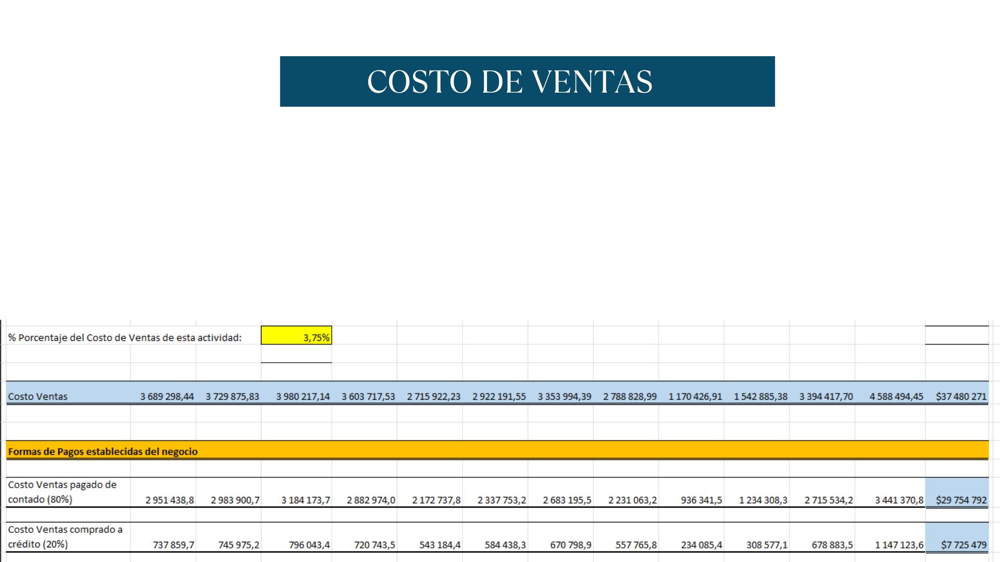Image resolution: width=1000 pixels, height=562 pixels.
Task: Click the crédito total $7 725 479
Action: pos(963,545)
